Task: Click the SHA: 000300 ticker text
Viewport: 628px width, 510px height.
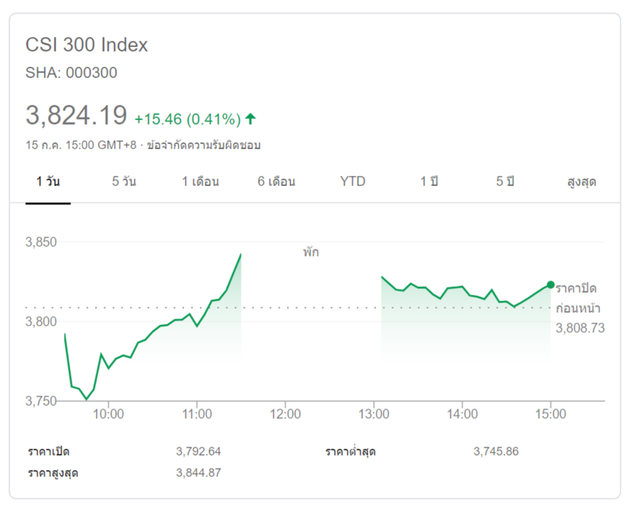Action: click(71, 73)
